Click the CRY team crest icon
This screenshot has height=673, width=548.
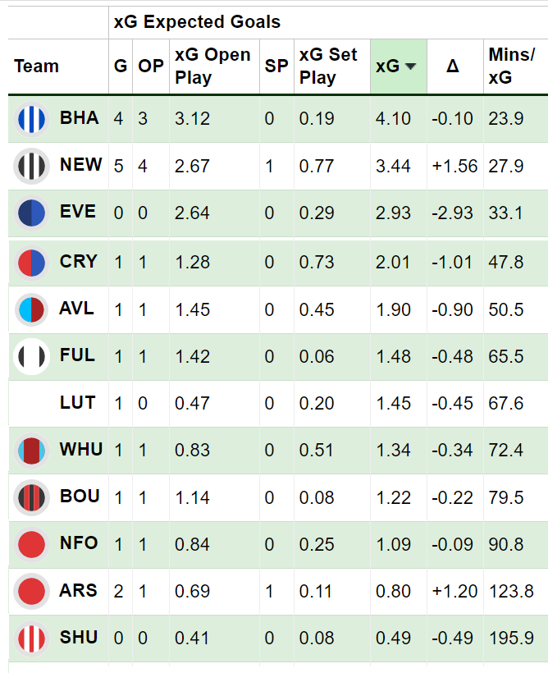point(32,263)
